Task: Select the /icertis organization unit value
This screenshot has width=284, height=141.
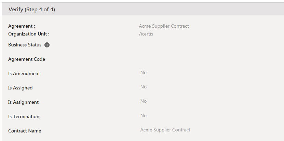Action: pos(146,34)
